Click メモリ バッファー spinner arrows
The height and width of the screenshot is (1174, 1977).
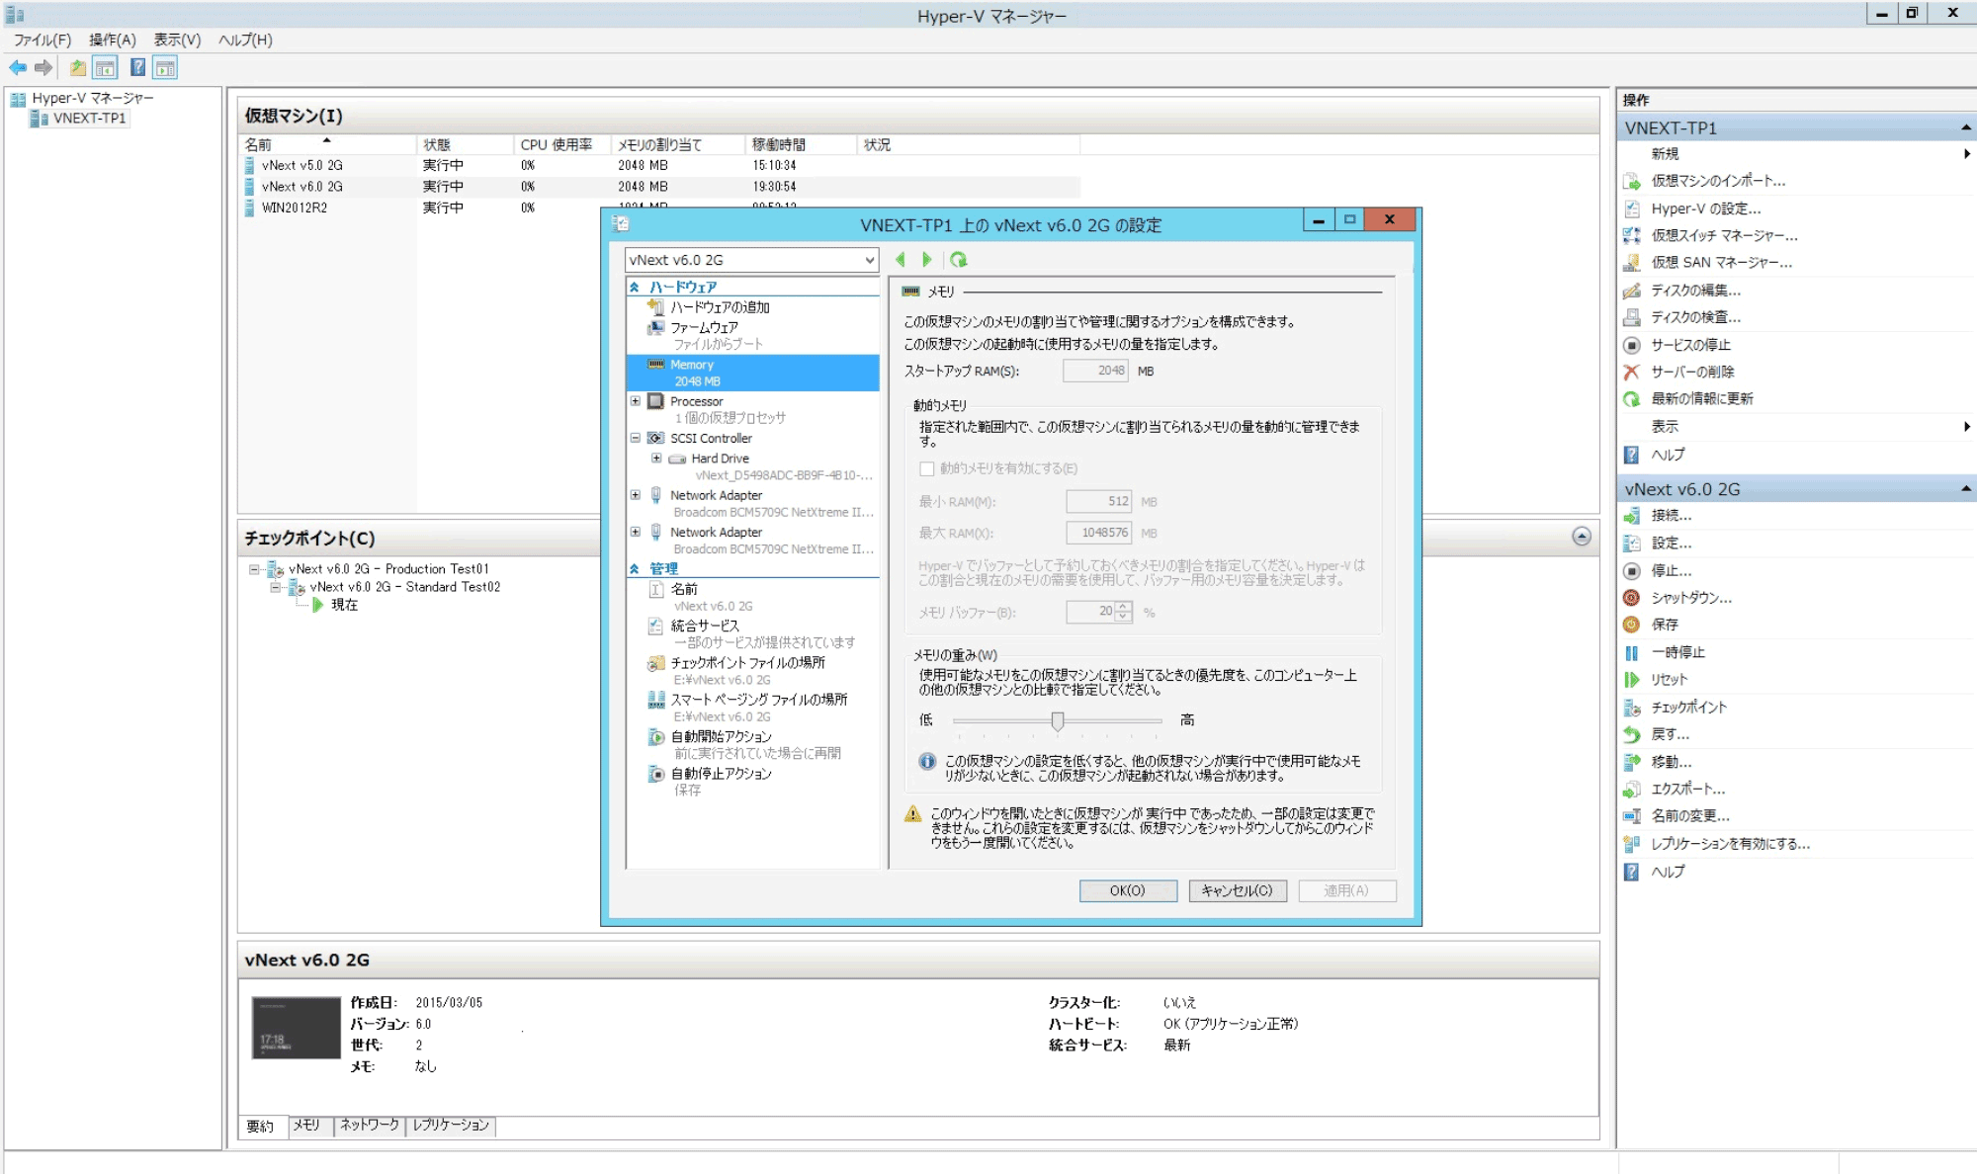coord(1124,612)
